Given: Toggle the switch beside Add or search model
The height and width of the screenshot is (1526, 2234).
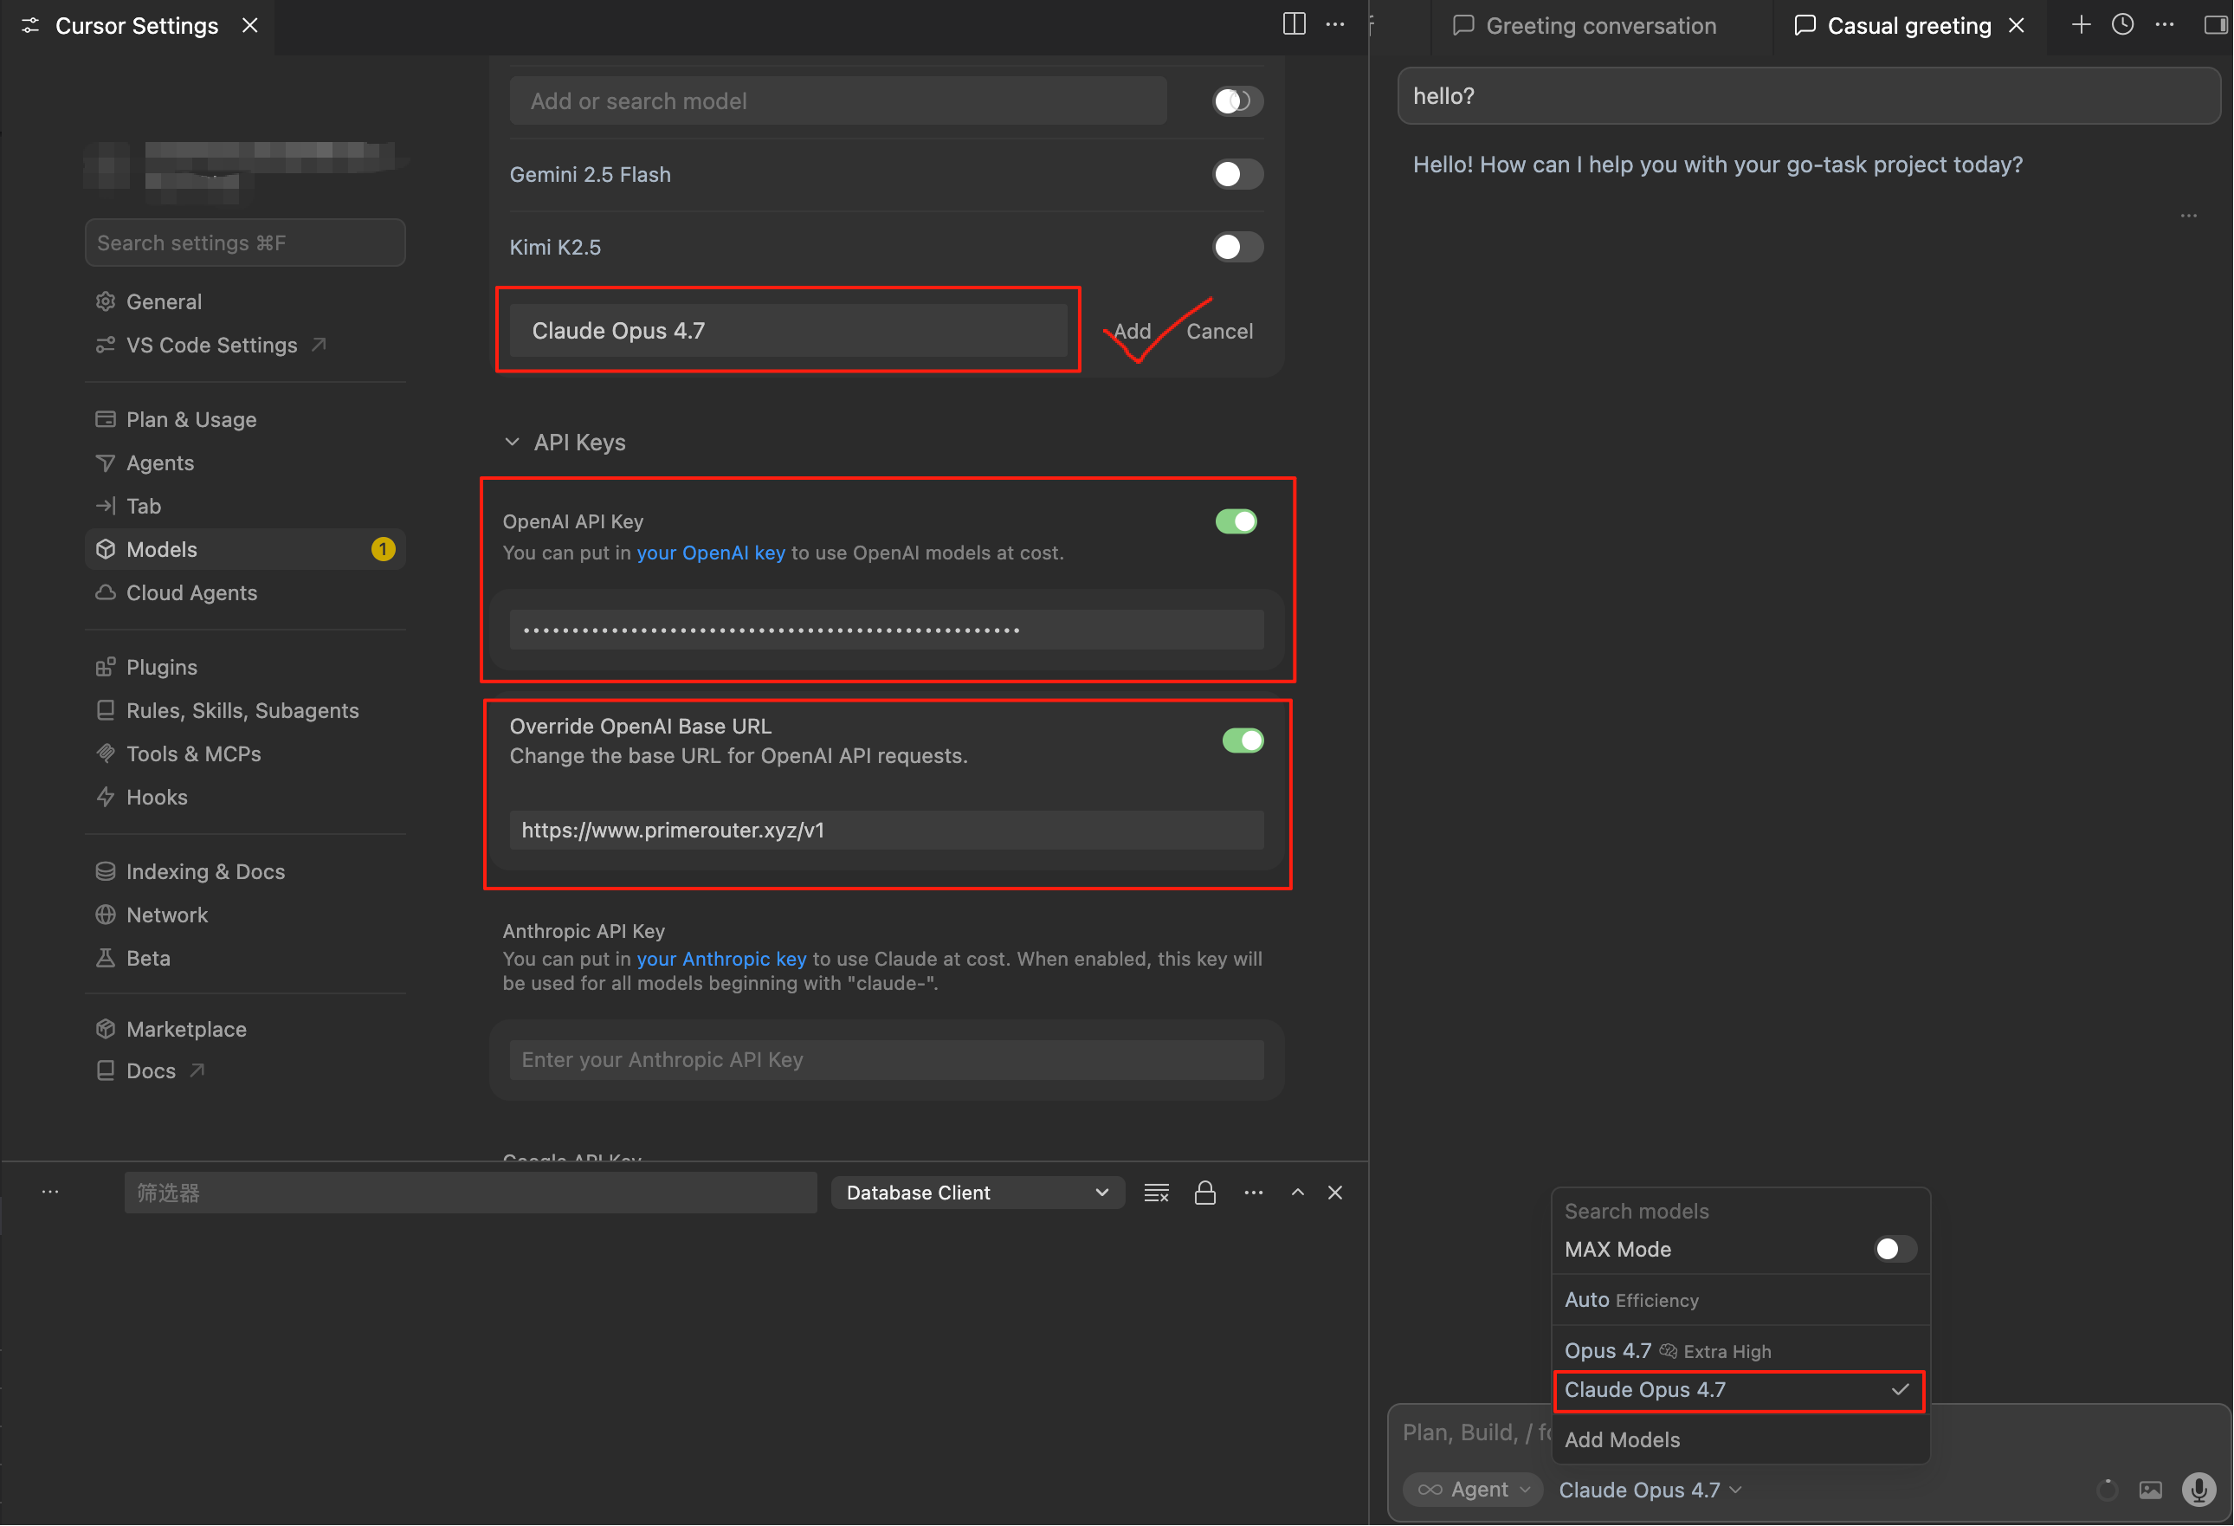Looking at the screenshot, I should pos(1237,101).
